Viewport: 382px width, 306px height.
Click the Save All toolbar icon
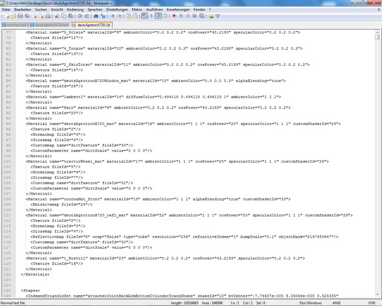click(x=27, y=16)
